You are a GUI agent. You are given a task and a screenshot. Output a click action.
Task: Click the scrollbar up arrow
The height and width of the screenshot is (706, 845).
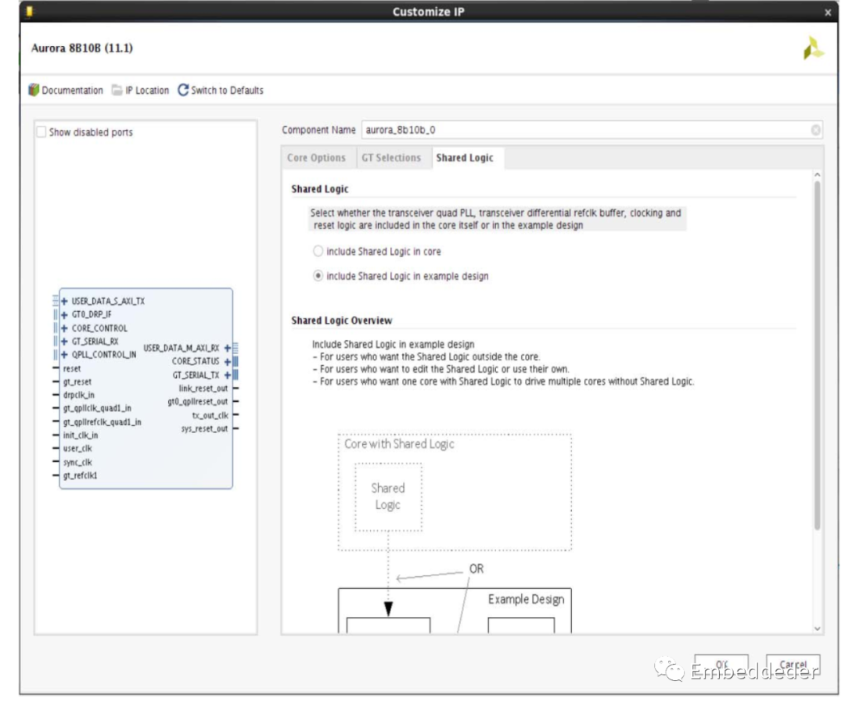point(817,174)
